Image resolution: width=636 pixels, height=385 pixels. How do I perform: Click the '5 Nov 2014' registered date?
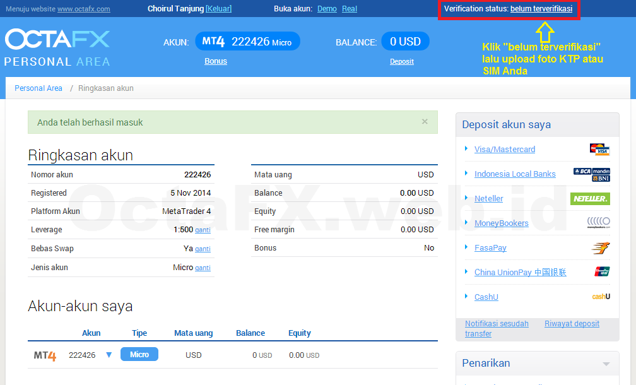191,193
